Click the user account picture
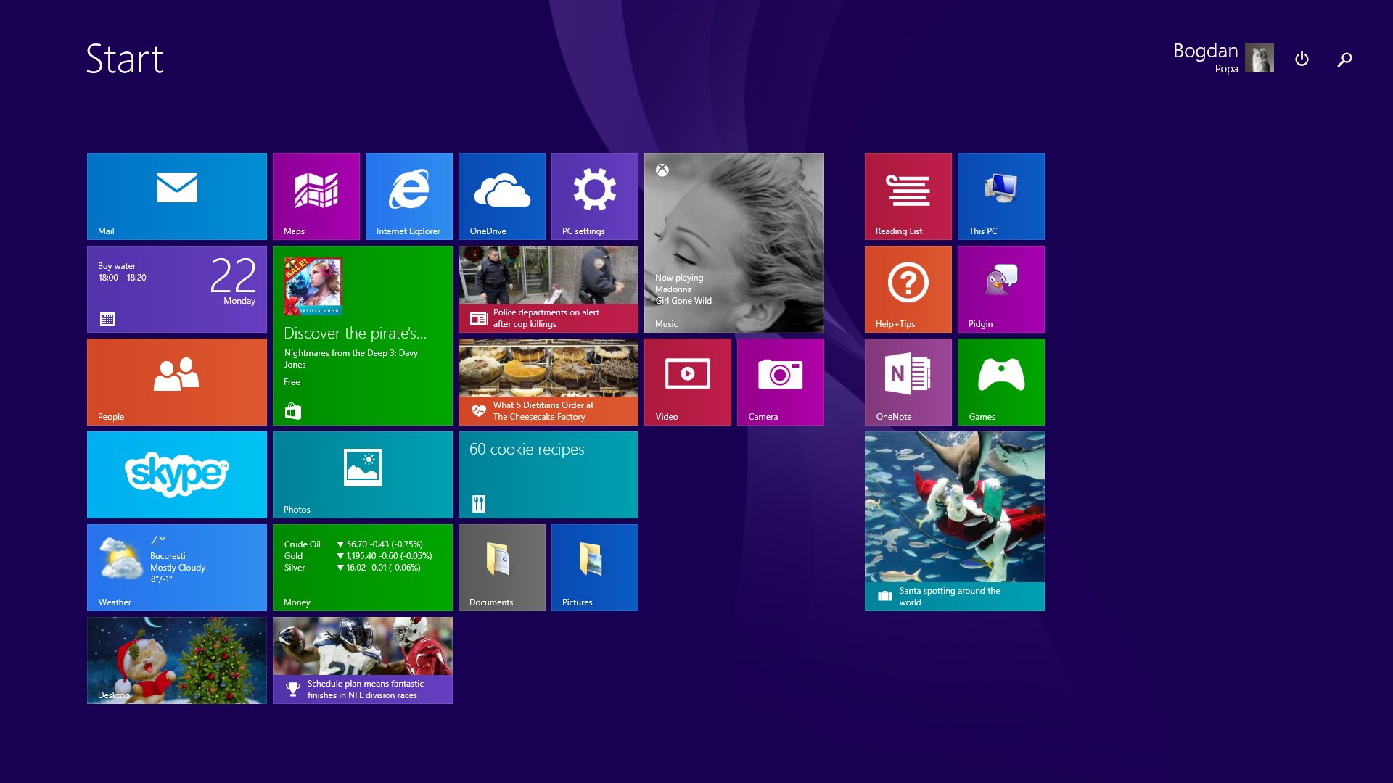The width and height of the screenshot is (1393, 783). [x=1260, y=58]
